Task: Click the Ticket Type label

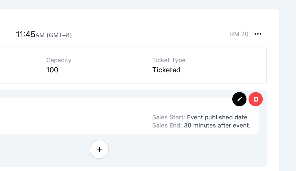Action: (x=169, y=60)
